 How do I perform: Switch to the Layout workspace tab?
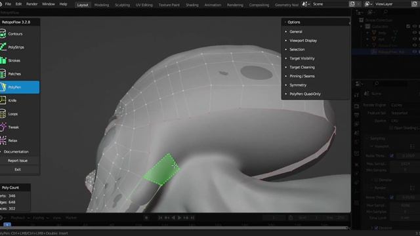click(83, 5)
